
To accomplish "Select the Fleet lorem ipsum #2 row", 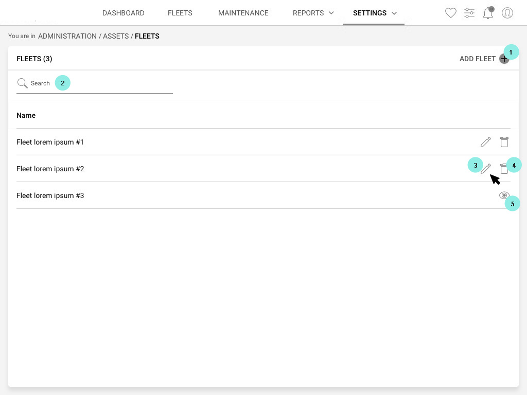I will point(263,169).
